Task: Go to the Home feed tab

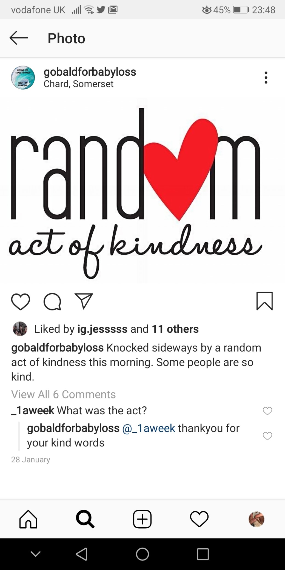Action: [x=28, y=519]
